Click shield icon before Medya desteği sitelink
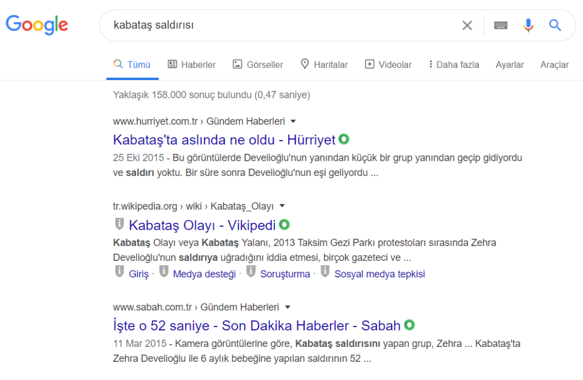 tap(164, 272)
